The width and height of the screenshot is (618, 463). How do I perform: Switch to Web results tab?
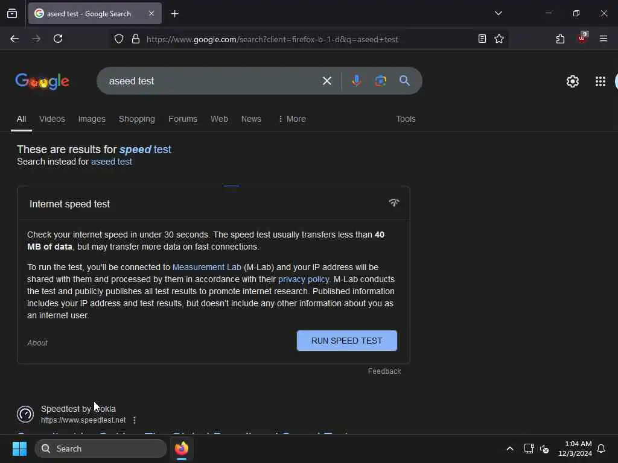219,119
